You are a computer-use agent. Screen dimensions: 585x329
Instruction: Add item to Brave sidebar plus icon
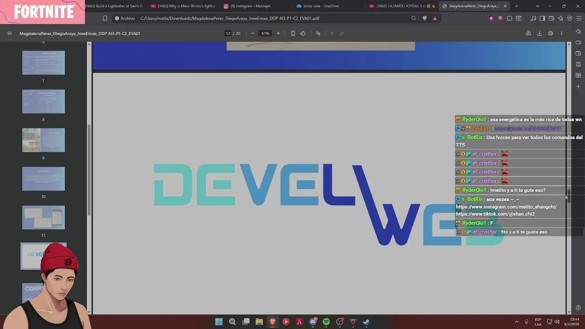(578, 86)
